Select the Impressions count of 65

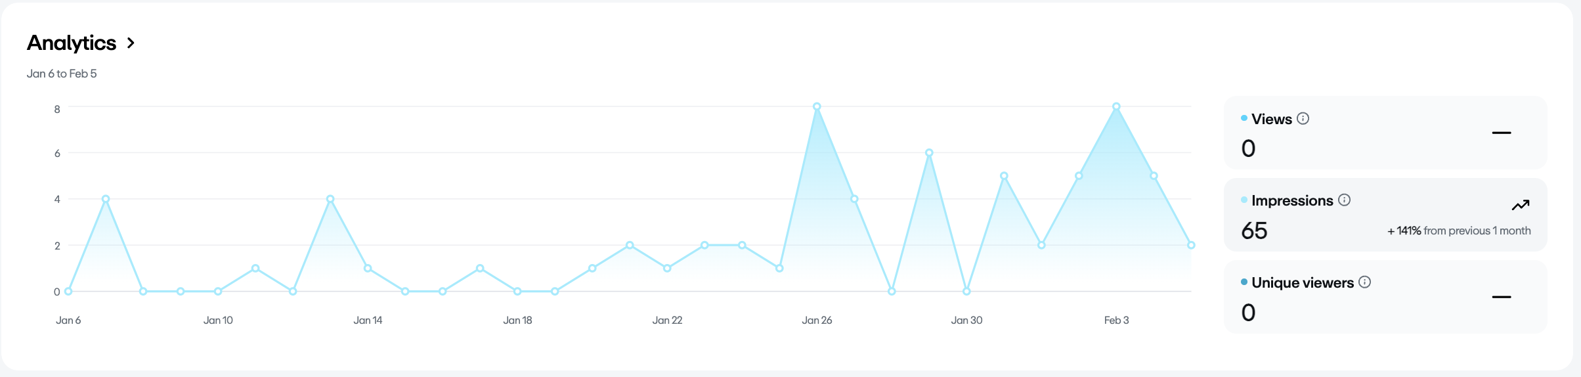1254,231
